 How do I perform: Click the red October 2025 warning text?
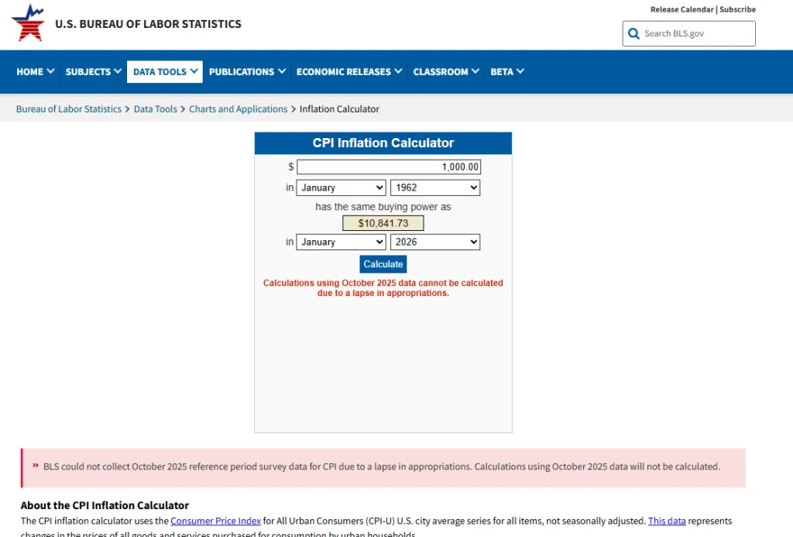pos(383,288)
